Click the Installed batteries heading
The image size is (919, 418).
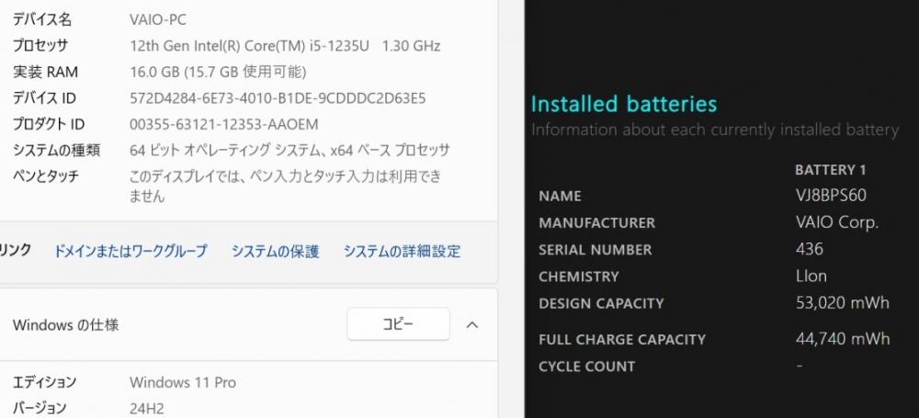coord(624,105)
